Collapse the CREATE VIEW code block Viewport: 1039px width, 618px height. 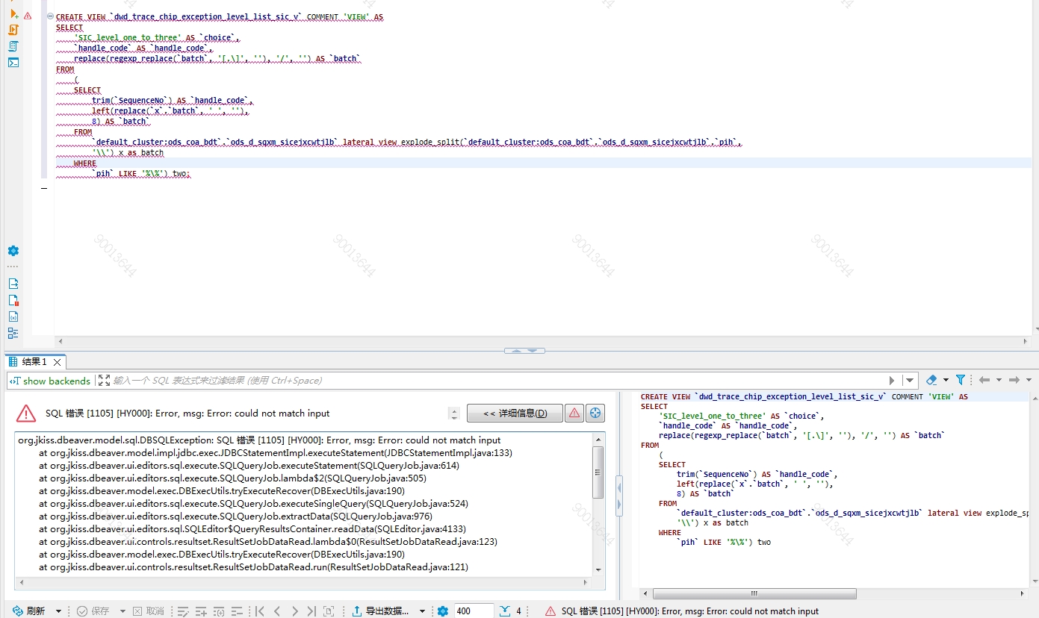pyautogui.click(x=49, y=16)
